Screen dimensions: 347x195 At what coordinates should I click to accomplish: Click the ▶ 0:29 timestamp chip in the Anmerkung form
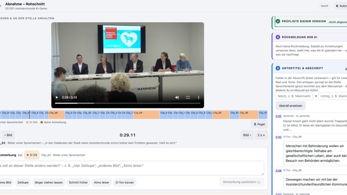[32, 155]
